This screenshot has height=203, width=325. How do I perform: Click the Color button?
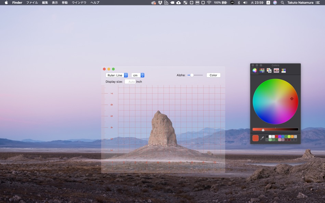point(213,75)
